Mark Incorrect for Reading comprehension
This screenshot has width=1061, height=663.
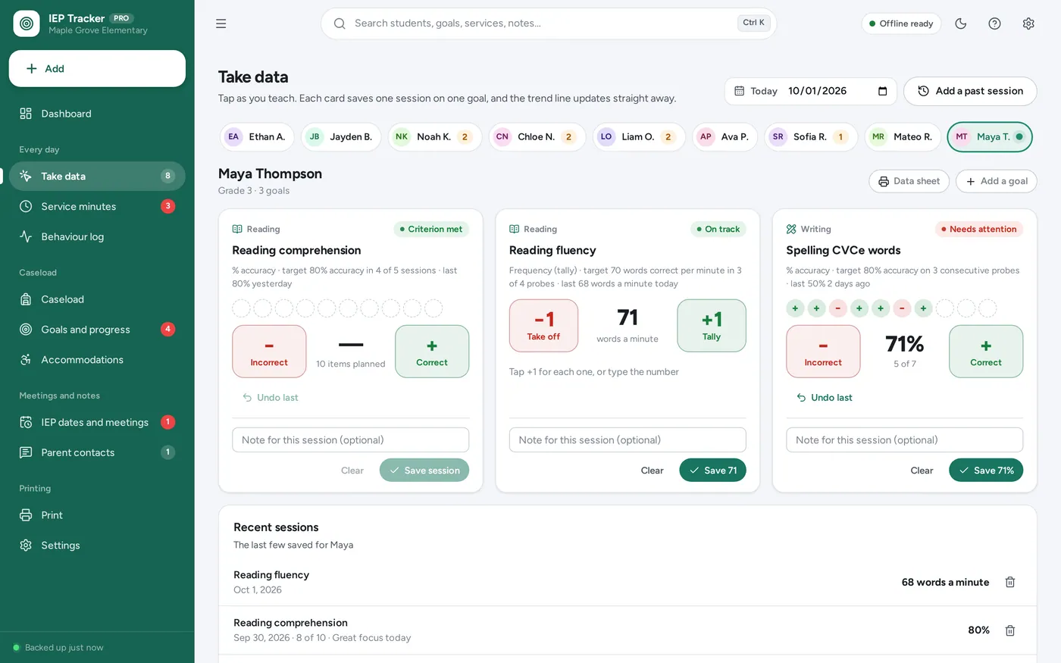point(269,352)
